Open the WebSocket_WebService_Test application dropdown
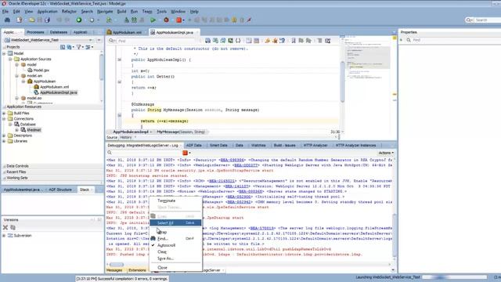This screenshot has width=501, height=282. (x=91, y=40)
